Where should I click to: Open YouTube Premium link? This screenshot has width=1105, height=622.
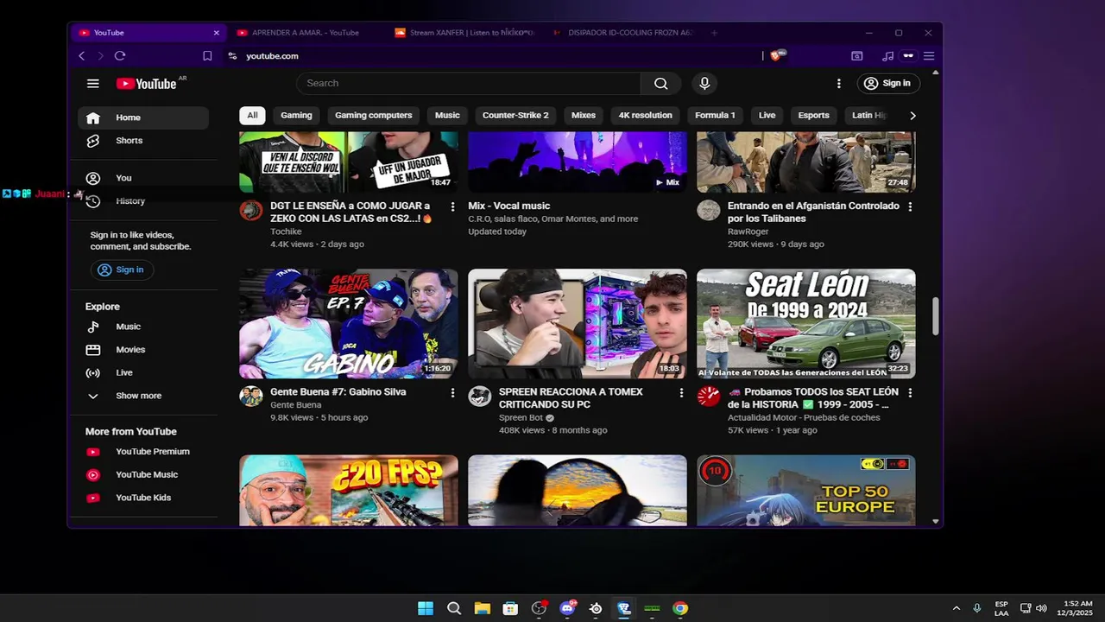point(143,452)
